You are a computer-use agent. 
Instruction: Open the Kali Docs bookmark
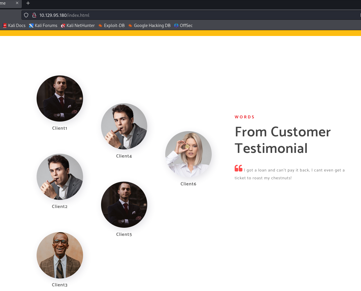point(14,26)
